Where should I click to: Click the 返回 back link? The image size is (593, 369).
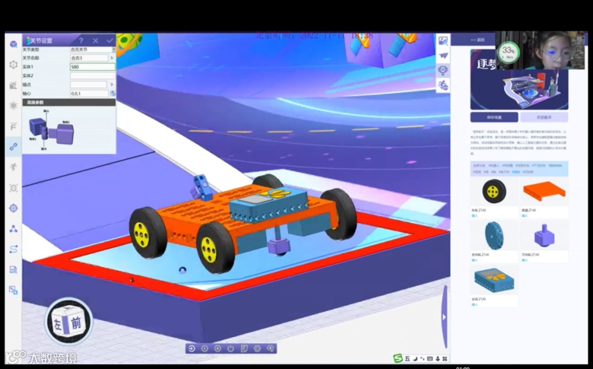coord(477,39)
